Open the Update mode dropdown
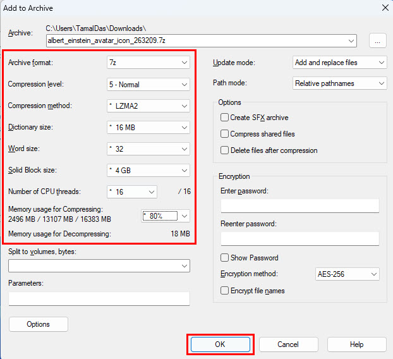Viewport: 393px width, 359px height. (340, 63)
